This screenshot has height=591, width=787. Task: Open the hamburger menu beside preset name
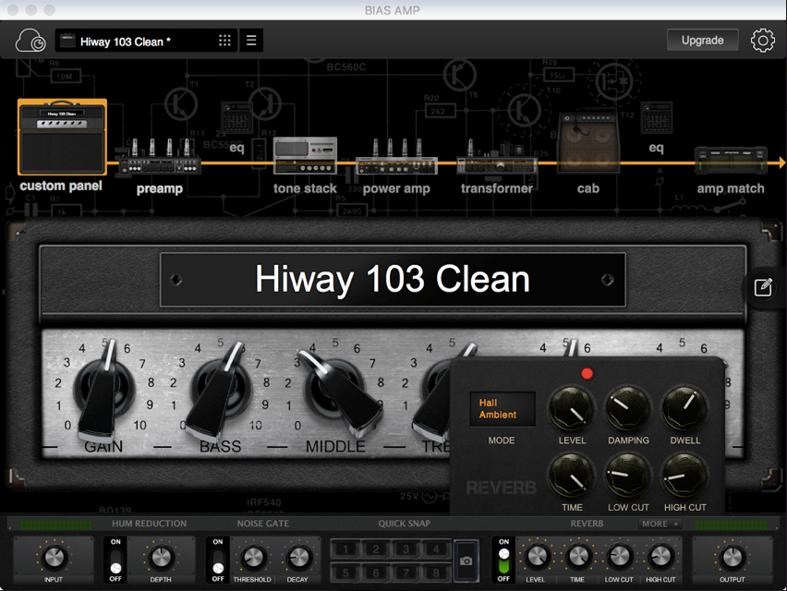(250, 41)
